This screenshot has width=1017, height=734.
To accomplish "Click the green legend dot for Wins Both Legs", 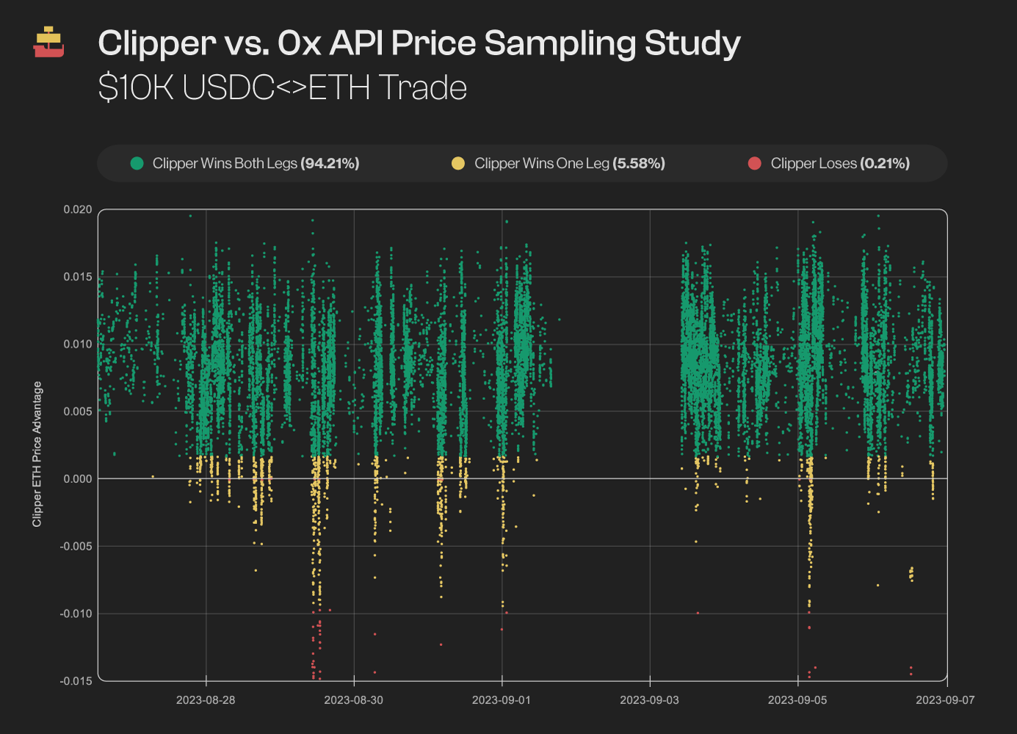I will 137,163.
